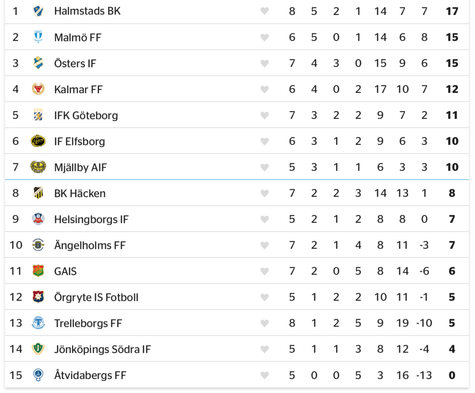Click Halmstads BK's 17 points total
The width and height of the screenshot is (475, 393).
(452, 11)
